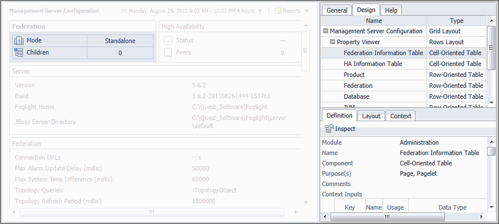
Task: Click the High Availability panel scrollbar up arrow
Action: (305, 25)
